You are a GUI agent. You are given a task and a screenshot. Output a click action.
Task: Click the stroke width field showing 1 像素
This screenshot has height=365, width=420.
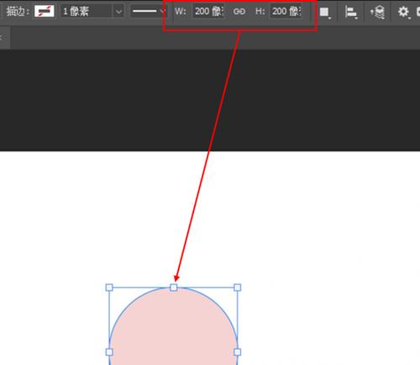click(x=87, y=12)
